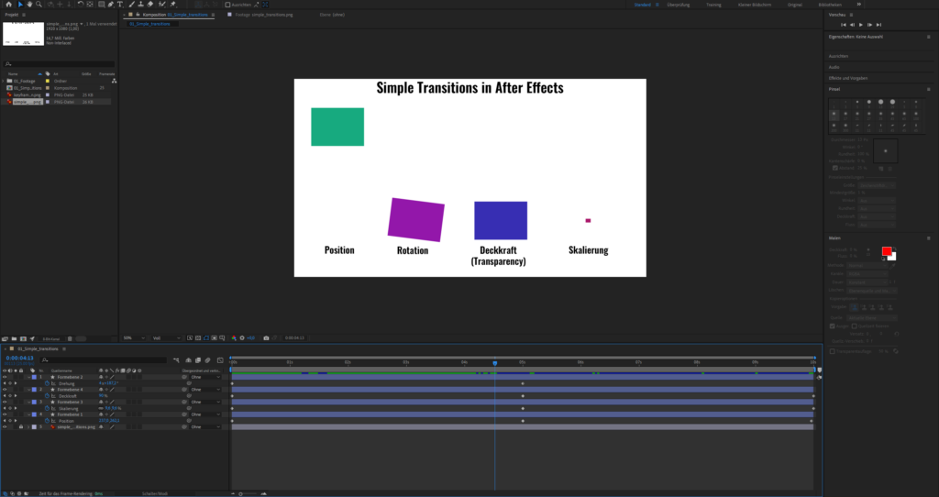The width and height of the screenshot is (939, 497).
Task: Hide Formebene 2 layer with the eye icon
Action: [x=5, y=377]
